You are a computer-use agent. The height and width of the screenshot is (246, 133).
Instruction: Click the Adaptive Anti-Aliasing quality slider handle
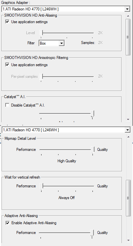[92, 233]
